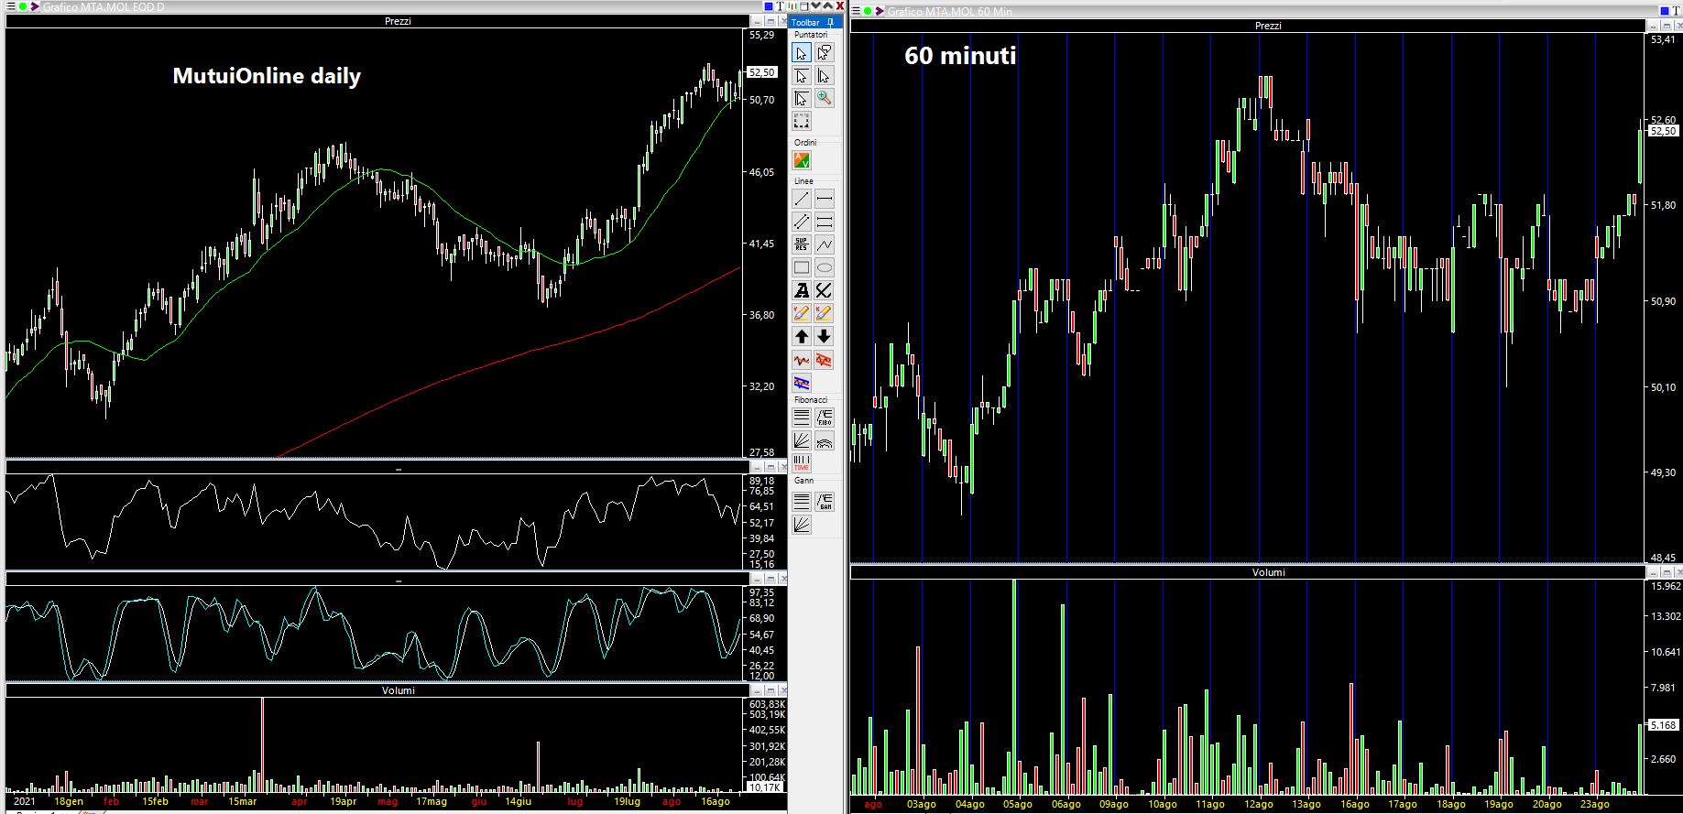Click the Prezzi header of daily chart
The image size is (1683, 814).
click(398, 21)
